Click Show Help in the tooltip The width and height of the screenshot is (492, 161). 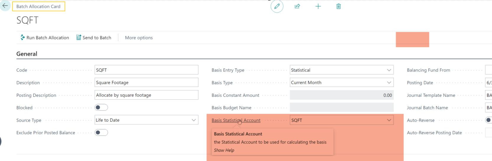tap(224, 150)
